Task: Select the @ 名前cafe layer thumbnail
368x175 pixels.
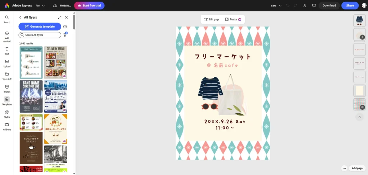Action: (x=359, y=49)
